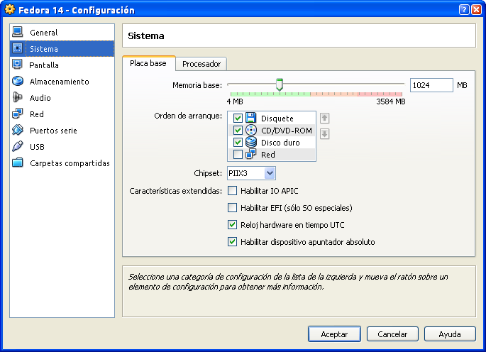Click the gear icon in title bar
Image resolution: width=486 pixels, height=352 pixels.
pyautogui.click(x=10, y=10)
